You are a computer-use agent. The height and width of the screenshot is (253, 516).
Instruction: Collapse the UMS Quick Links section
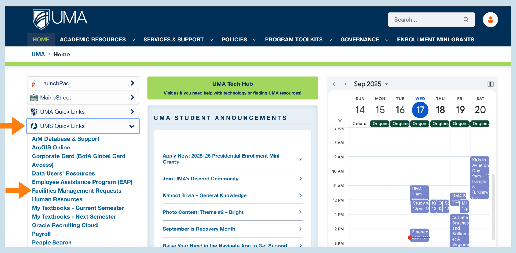pos(132,126)
